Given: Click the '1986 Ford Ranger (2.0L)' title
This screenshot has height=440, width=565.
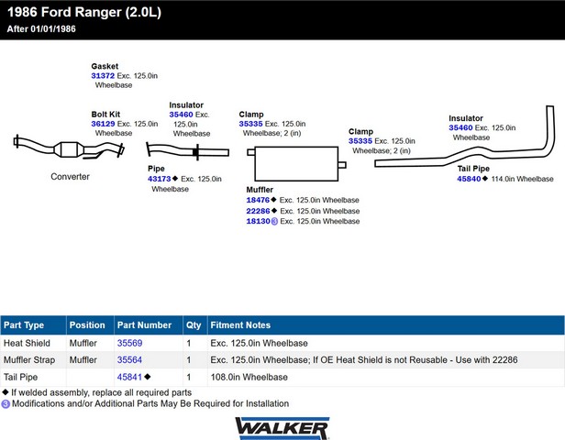Looking at the screenshot, I should tap(84, 12).
